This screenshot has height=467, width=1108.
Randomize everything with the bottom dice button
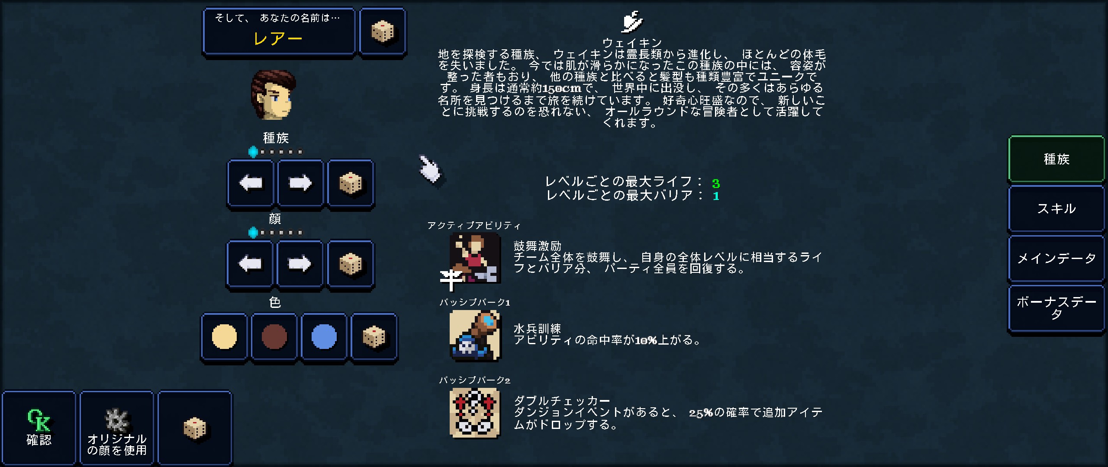tap(195, 428)
